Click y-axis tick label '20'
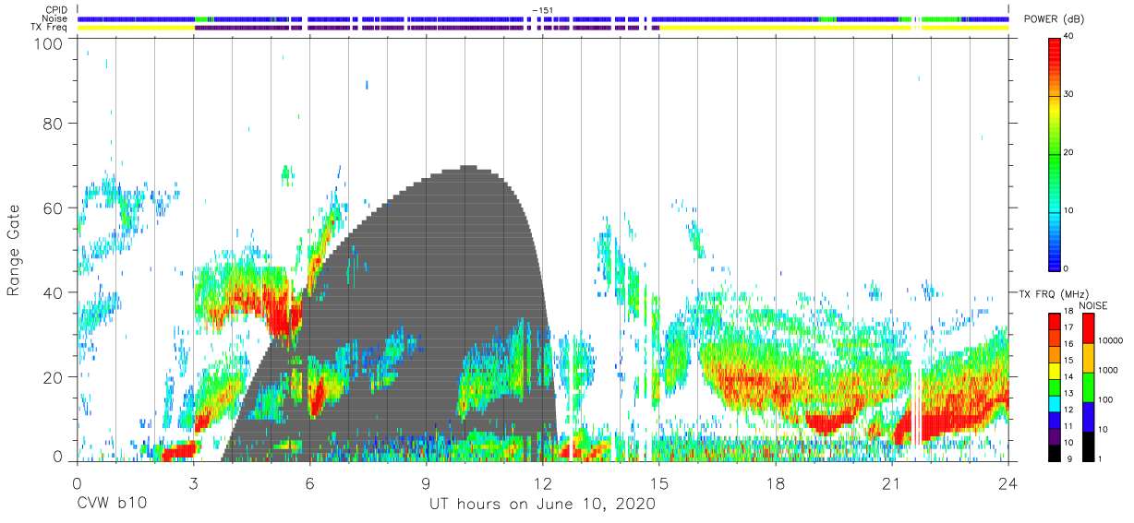This screenshot has height=523, width=1134. 53,377
